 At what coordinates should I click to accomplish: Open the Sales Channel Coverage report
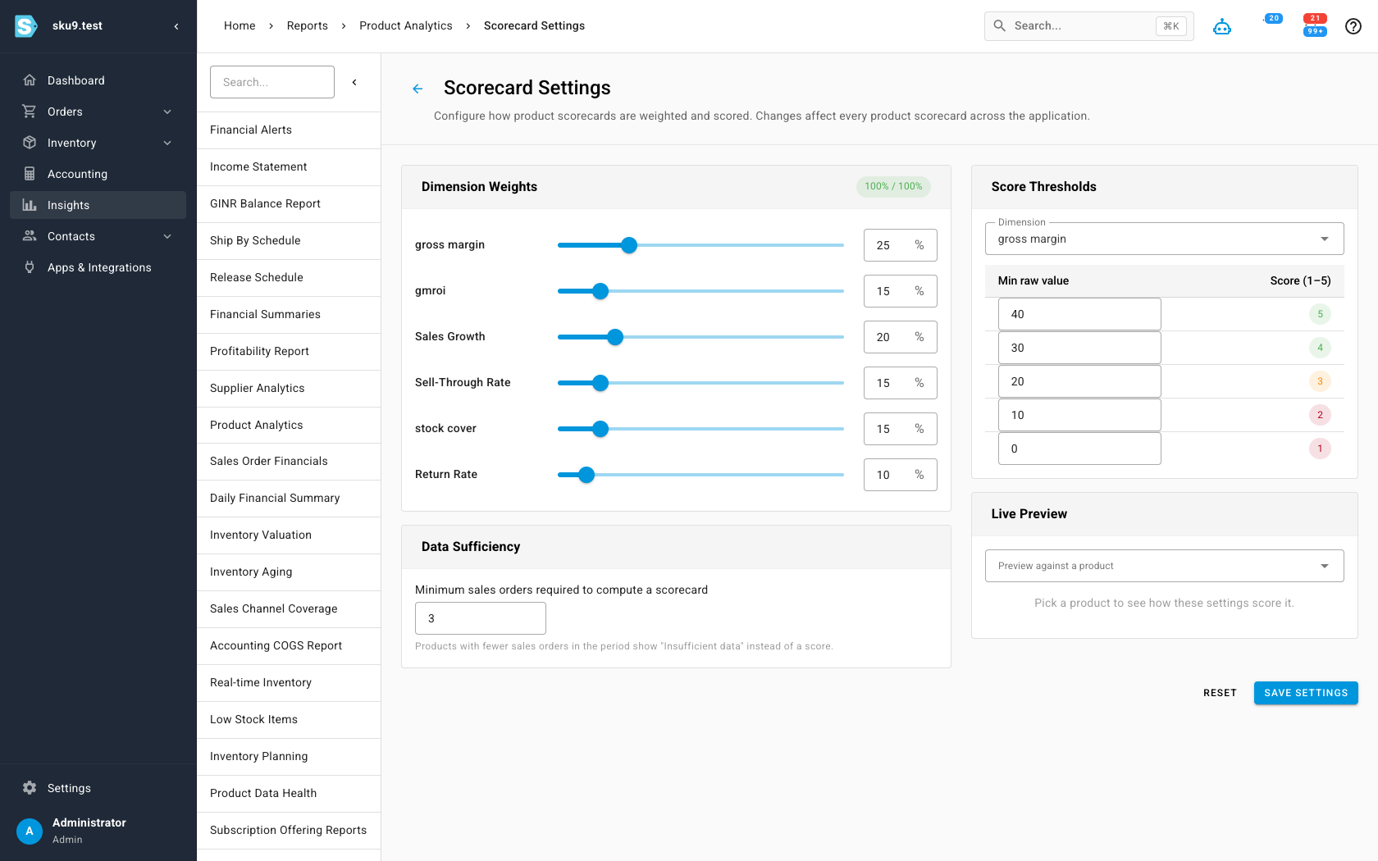pos(289,608)
